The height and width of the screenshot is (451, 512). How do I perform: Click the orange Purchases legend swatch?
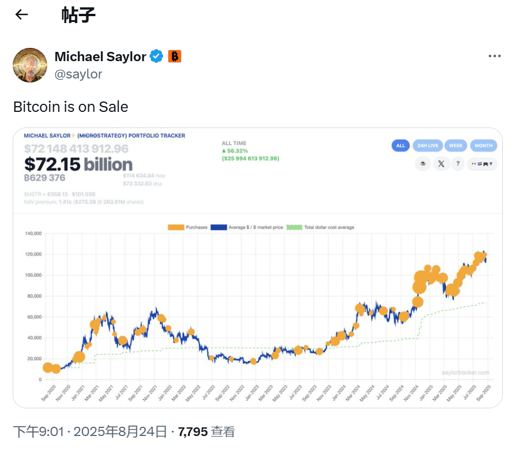pyautogui.click(x=176, y=227)
